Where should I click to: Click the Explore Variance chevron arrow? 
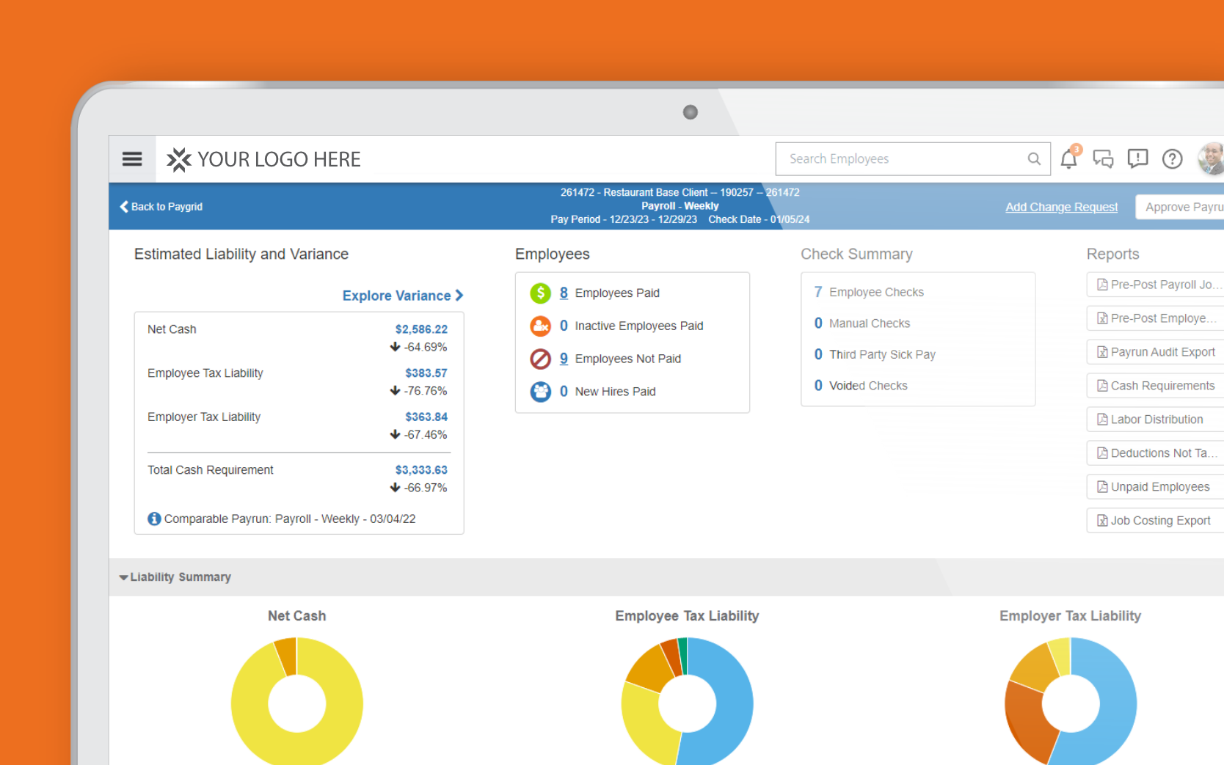(459, 296)
